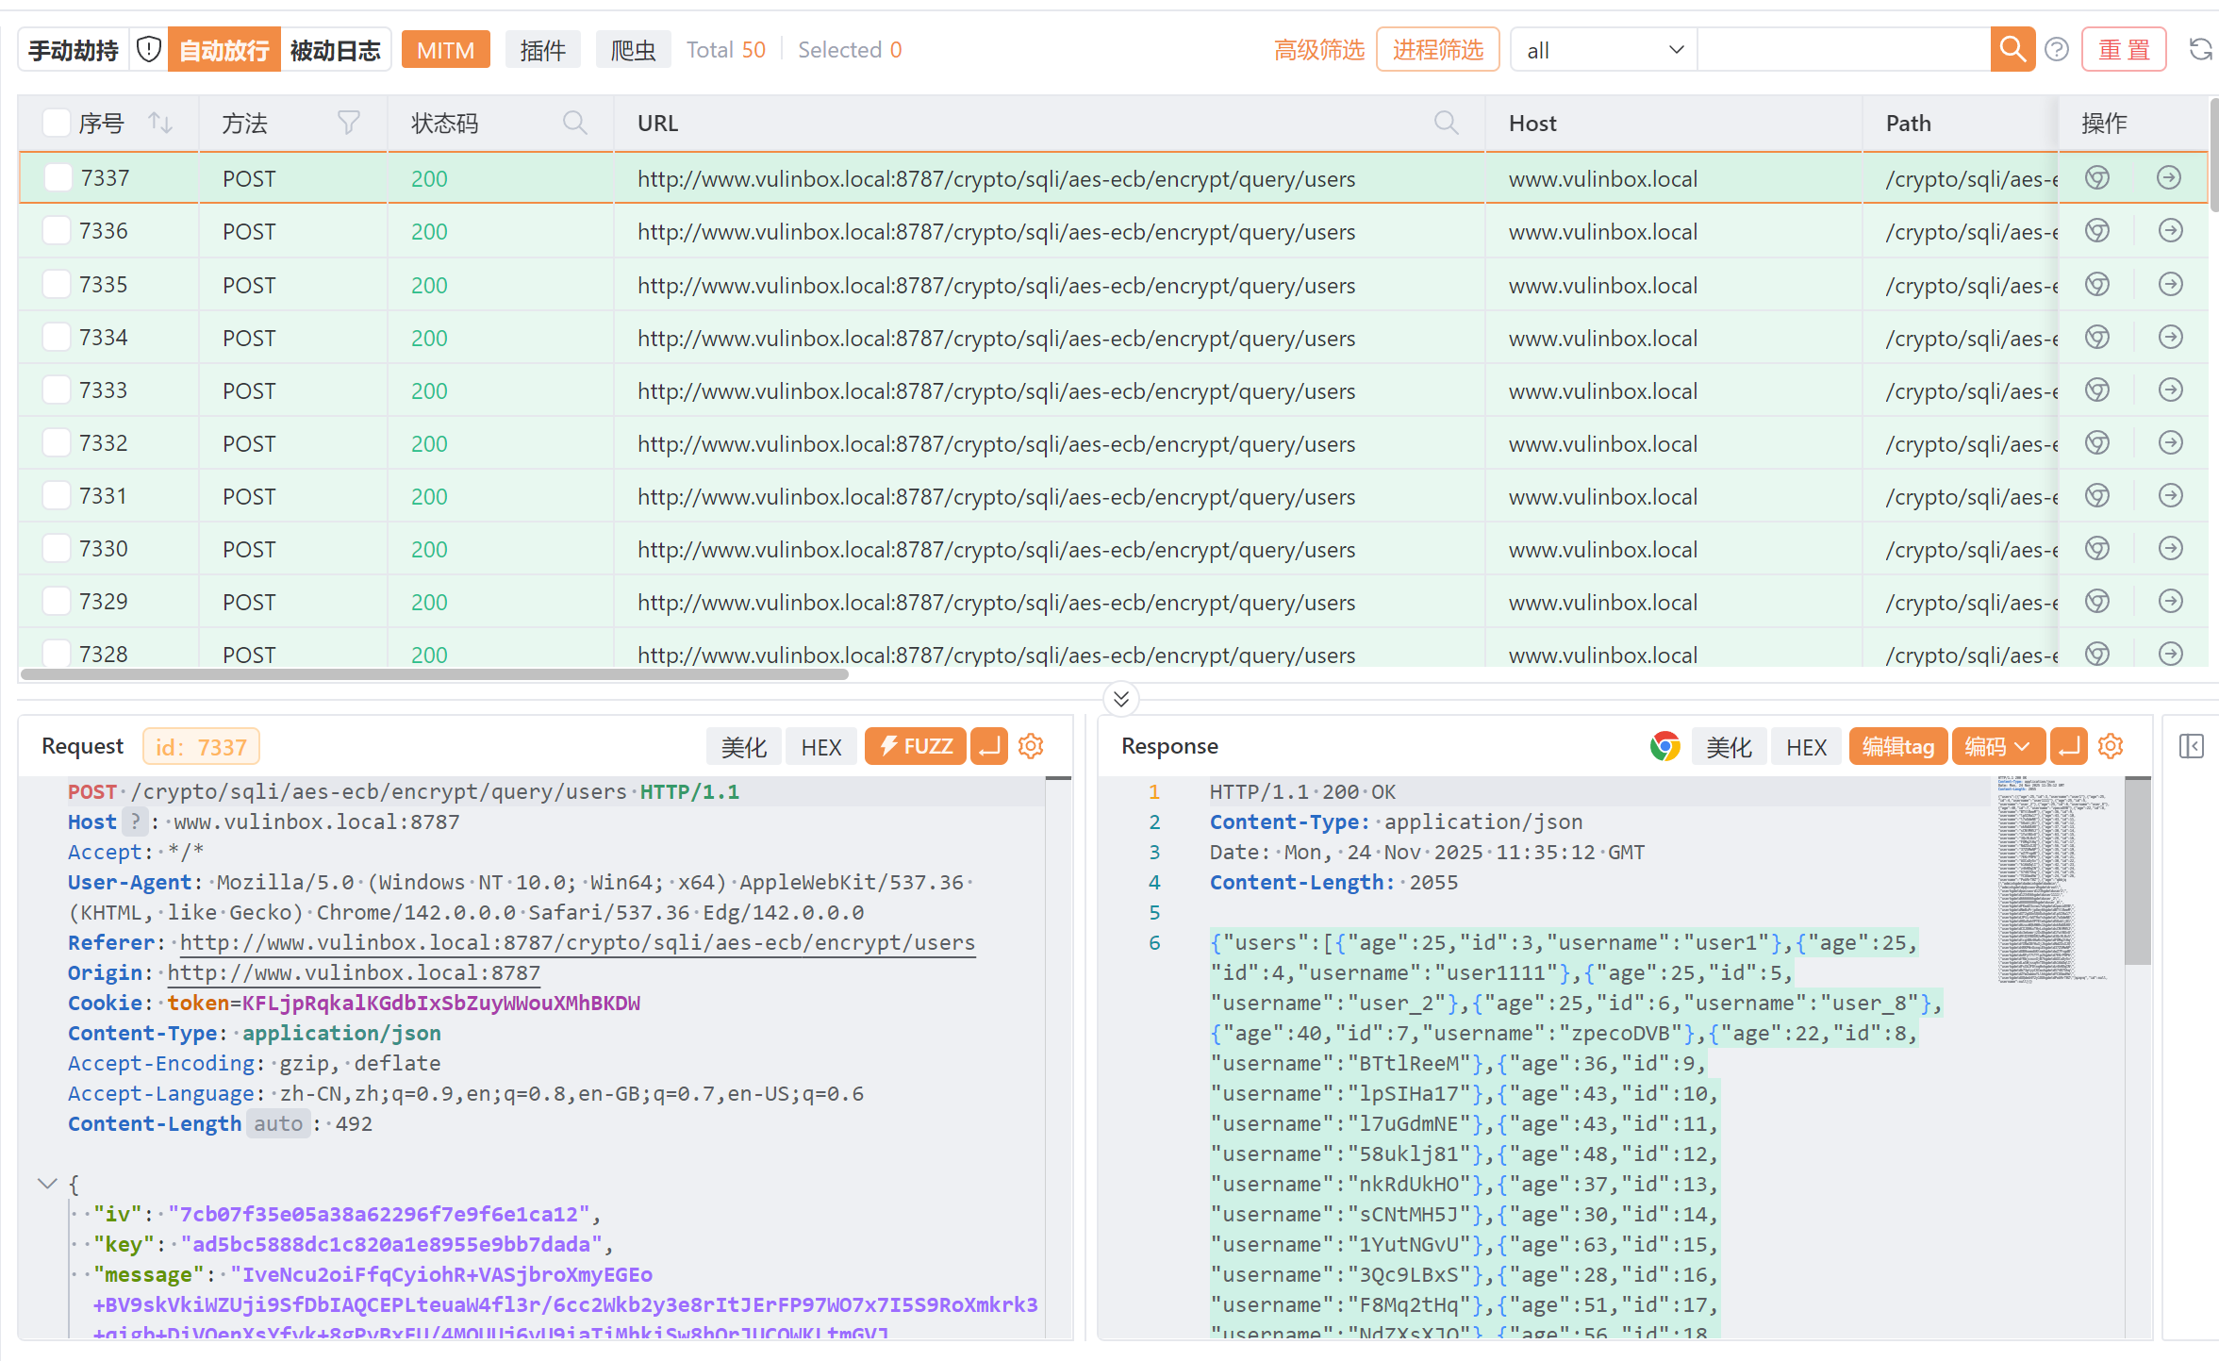
Task: Collapse the Response panel with the side icon
Action: click(x=2192, y=746)
